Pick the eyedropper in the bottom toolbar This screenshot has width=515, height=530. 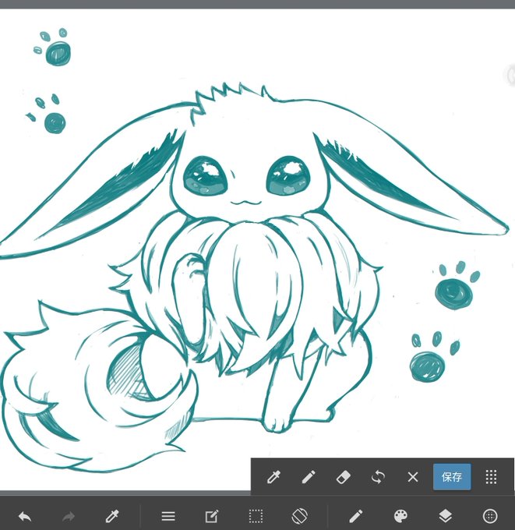(x=112, y=516)
